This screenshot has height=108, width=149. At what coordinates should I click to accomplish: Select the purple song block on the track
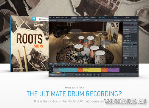113,70
